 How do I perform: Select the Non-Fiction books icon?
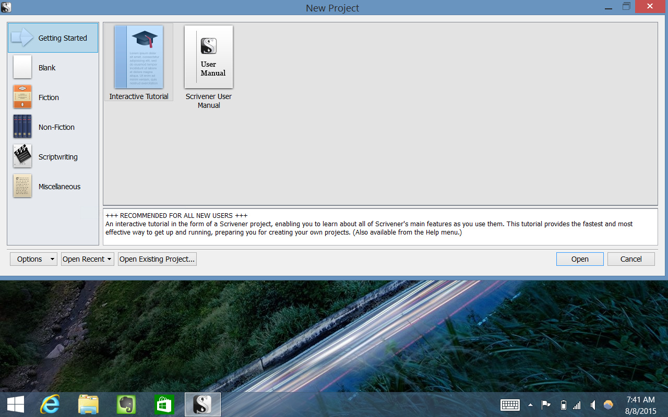coord(22,127)
